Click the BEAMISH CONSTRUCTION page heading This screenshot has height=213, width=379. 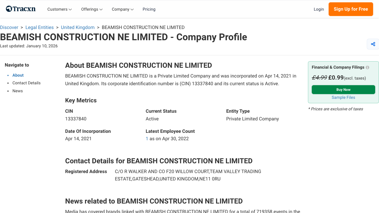click(123, 37)
